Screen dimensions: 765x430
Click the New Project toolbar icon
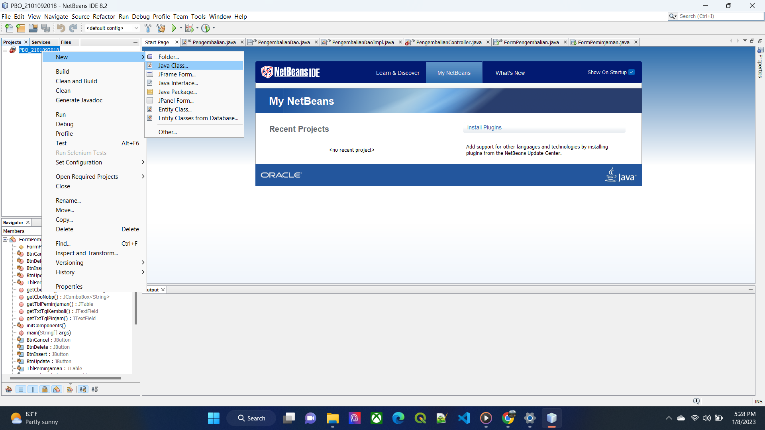pos(21,28)
